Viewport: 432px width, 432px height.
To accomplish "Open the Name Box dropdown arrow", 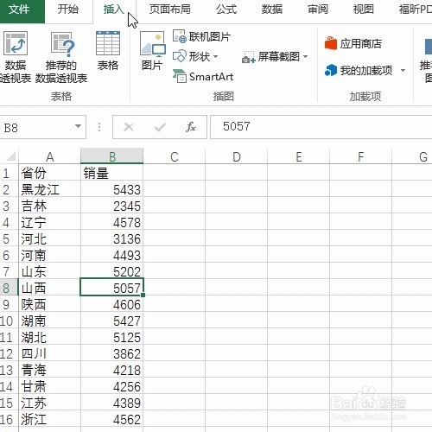I will [x=78, y=126].
